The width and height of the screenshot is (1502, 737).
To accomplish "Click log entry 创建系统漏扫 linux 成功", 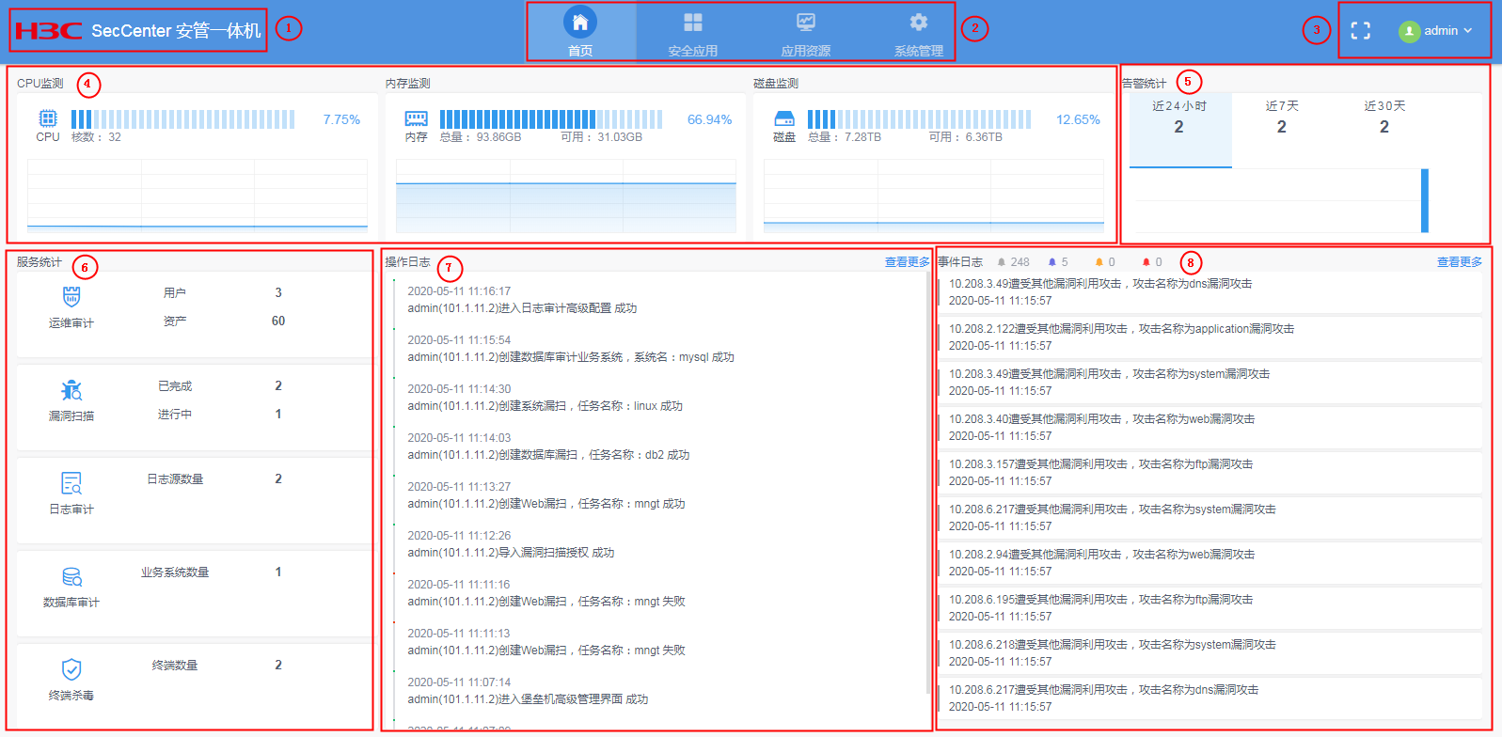I will click(x=545, y=406).
